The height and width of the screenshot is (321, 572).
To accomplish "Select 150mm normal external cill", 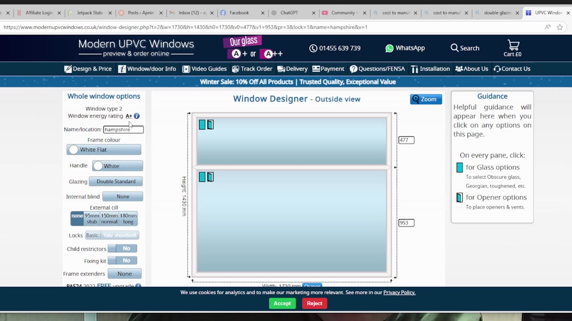I will tap(109, 218).
